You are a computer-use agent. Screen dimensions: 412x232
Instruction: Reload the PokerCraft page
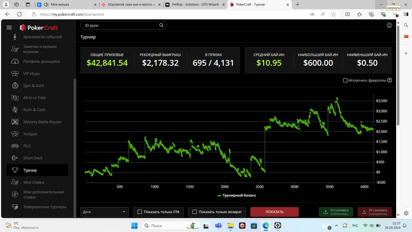click(19, 14)
